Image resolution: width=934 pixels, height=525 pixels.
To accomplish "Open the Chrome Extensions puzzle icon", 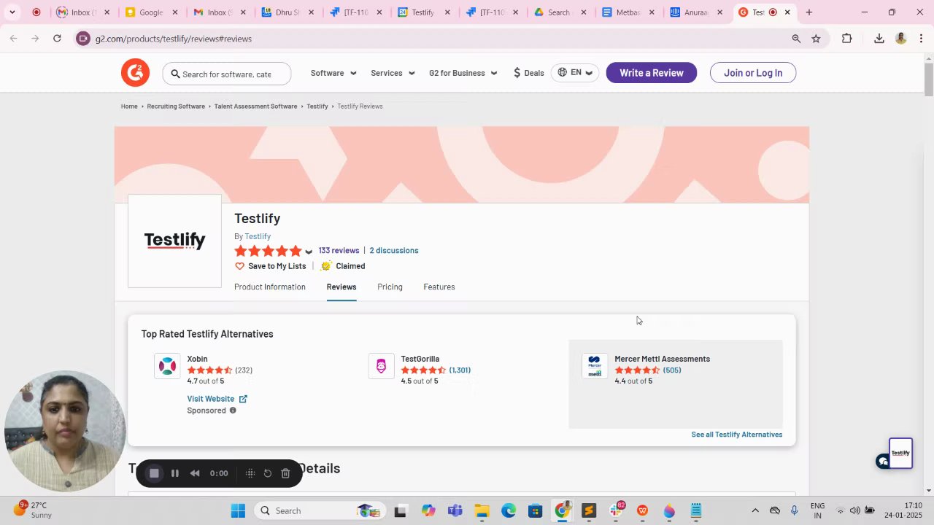I will pyautogui.click(x=846, y=39).
